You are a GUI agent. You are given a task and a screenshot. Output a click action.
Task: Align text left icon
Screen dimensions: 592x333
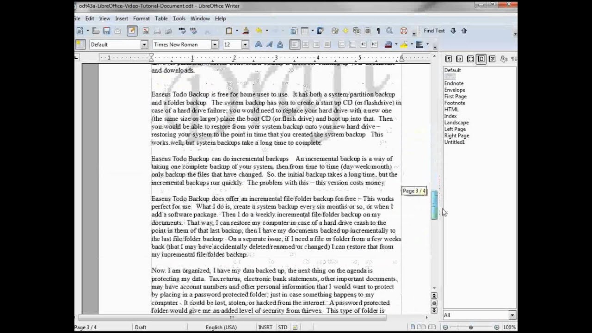[295, 44]
